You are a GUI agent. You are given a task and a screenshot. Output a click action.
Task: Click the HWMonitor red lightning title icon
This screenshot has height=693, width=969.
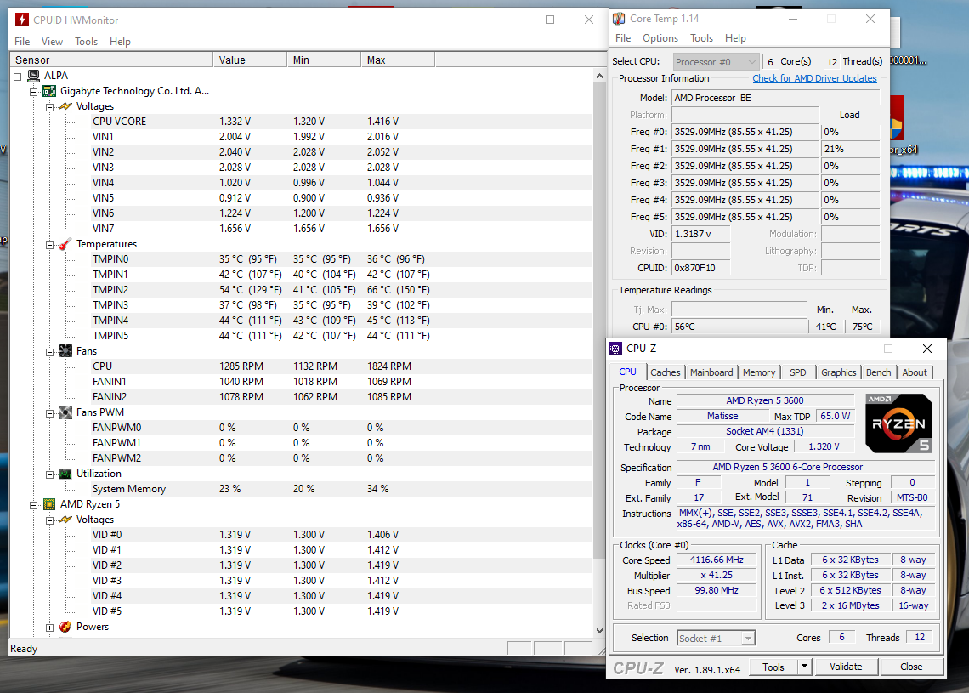(21, 20)
